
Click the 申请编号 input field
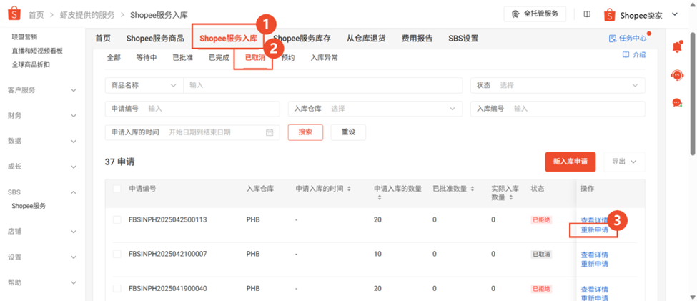click(192, 109)
